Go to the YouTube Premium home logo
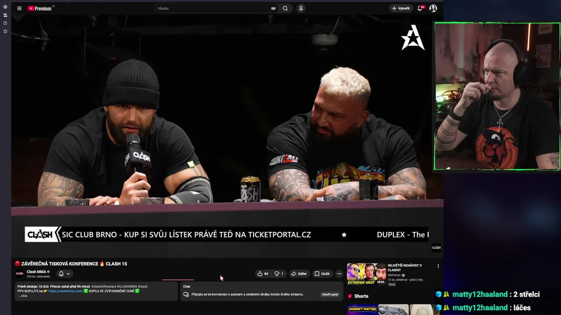 [40, 8]
